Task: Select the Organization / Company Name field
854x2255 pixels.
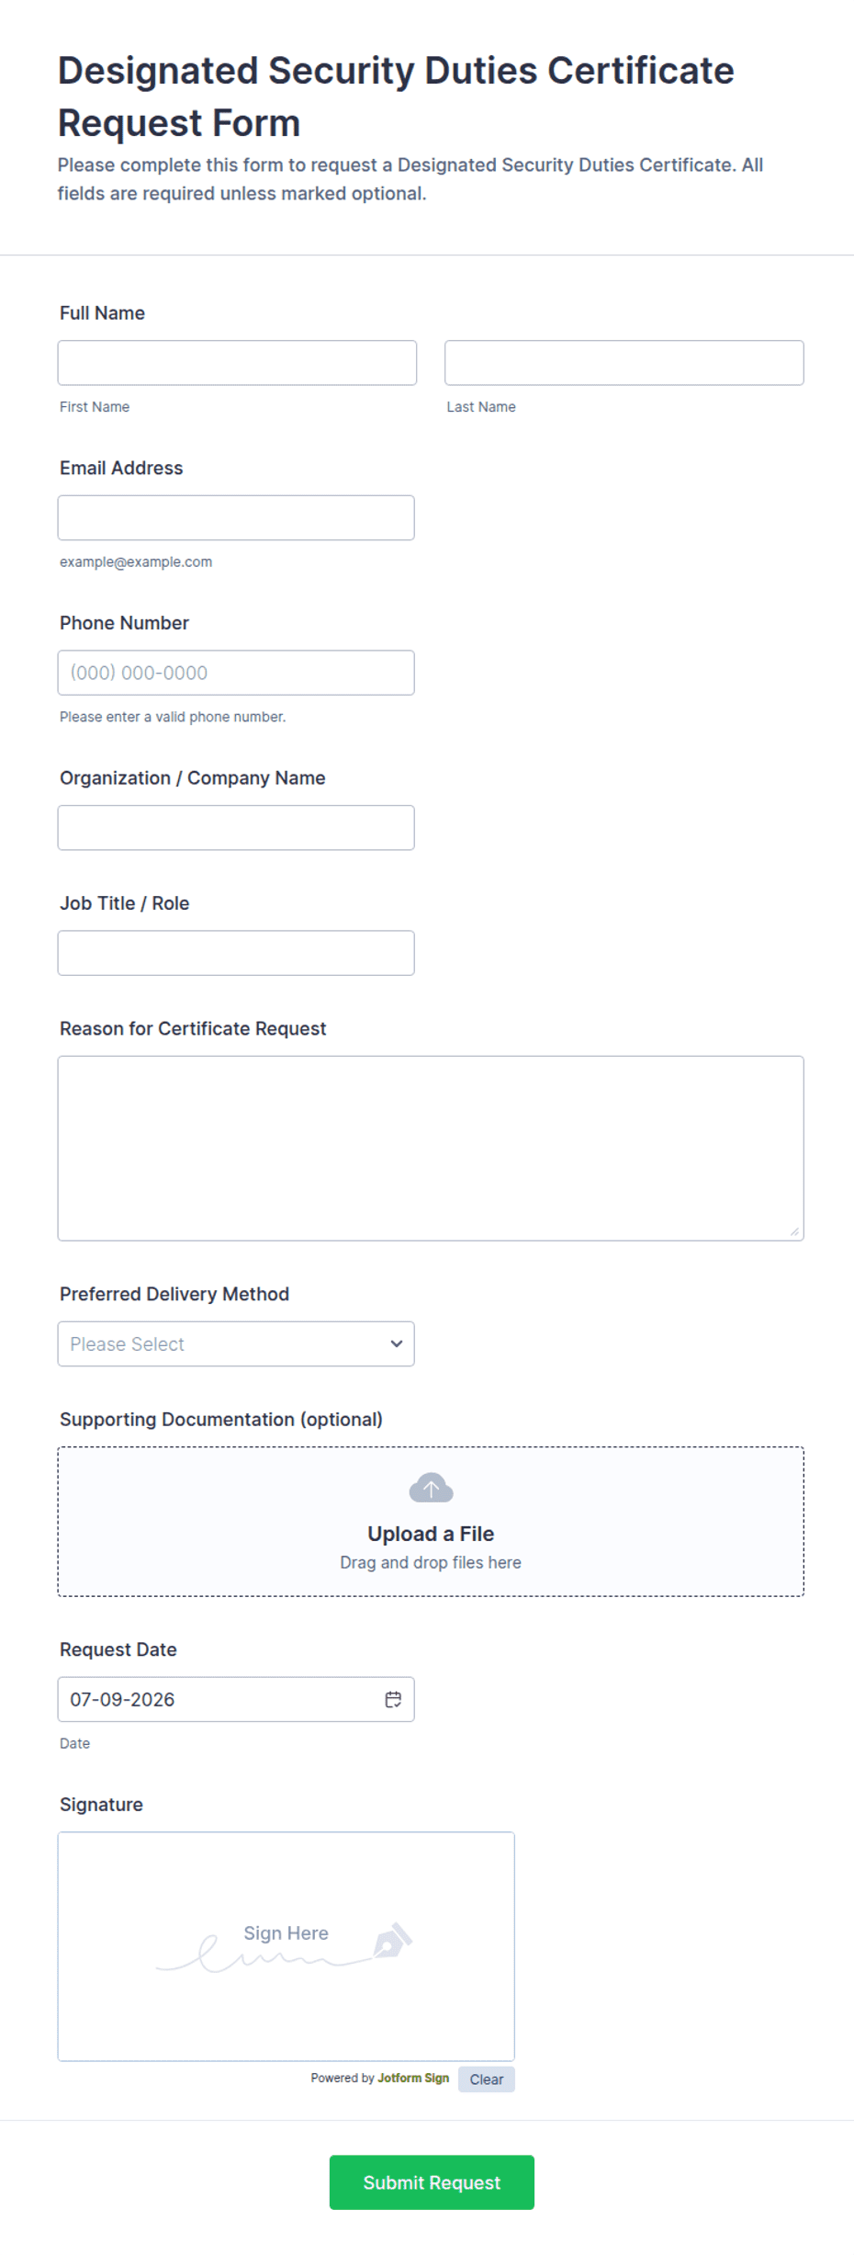Action: tap(236, 827)
